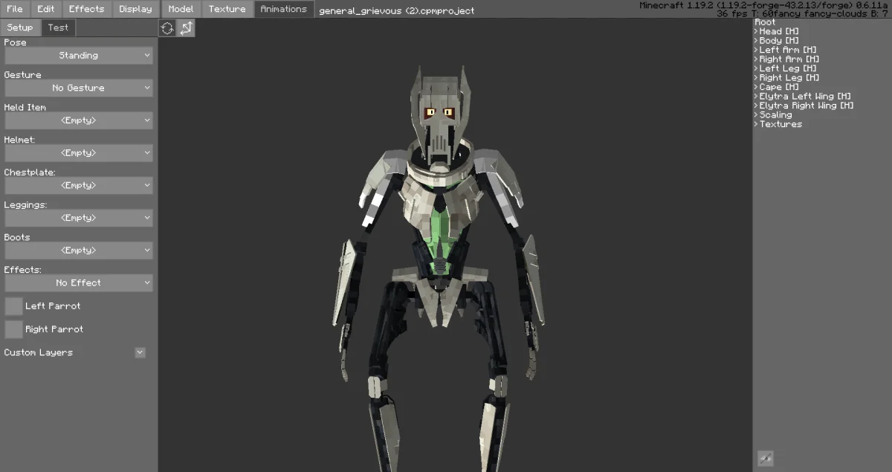The image size is (892, 472).
Task: Open the Setup sub-tab
Action: click(x=20, y=28)
